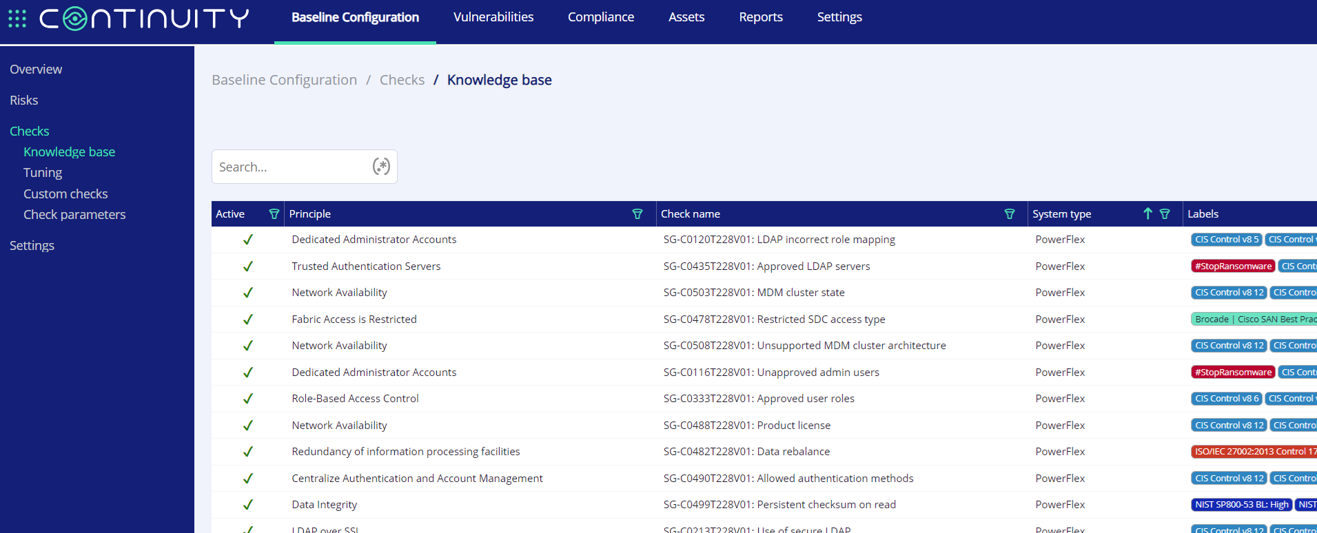This screenshot has height=533, width=1317.
Task: Open Overview in the sidebar
Action: [36, 70]
